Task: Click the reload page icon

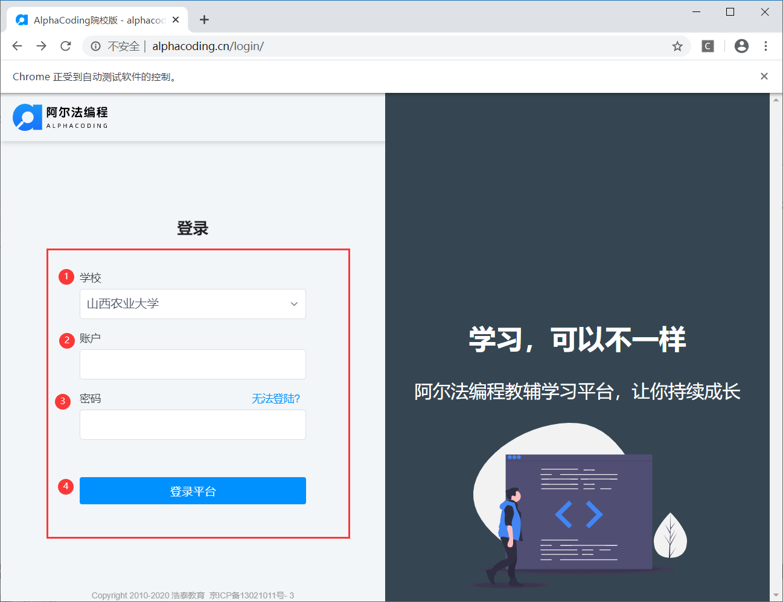Action: click(x=65, y=46)
